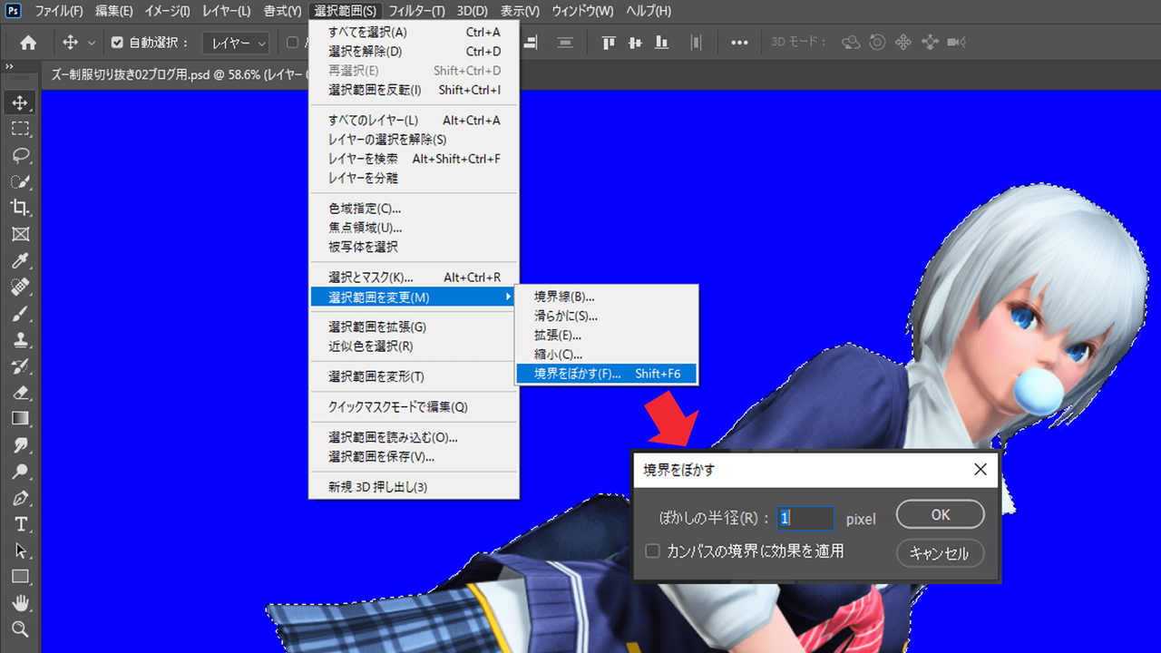Open the 編集(E) menu
1161x653 pixels.
[x=113, y=11]
